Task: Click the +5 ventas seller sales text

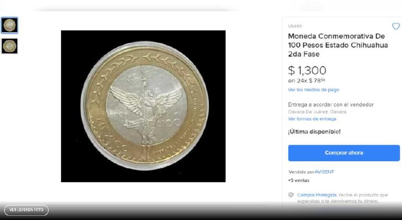Action: coord(299,180)
